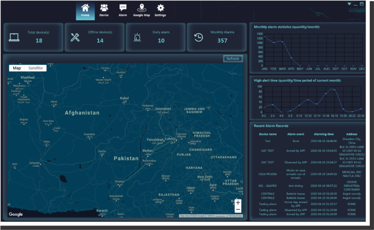Viewport: 374px width, 230px height.
Task: Go to the Device section
Action: (x=104, y=10)
